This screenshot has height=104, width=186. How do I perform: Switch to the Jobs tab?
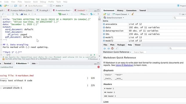coord(34,63)
